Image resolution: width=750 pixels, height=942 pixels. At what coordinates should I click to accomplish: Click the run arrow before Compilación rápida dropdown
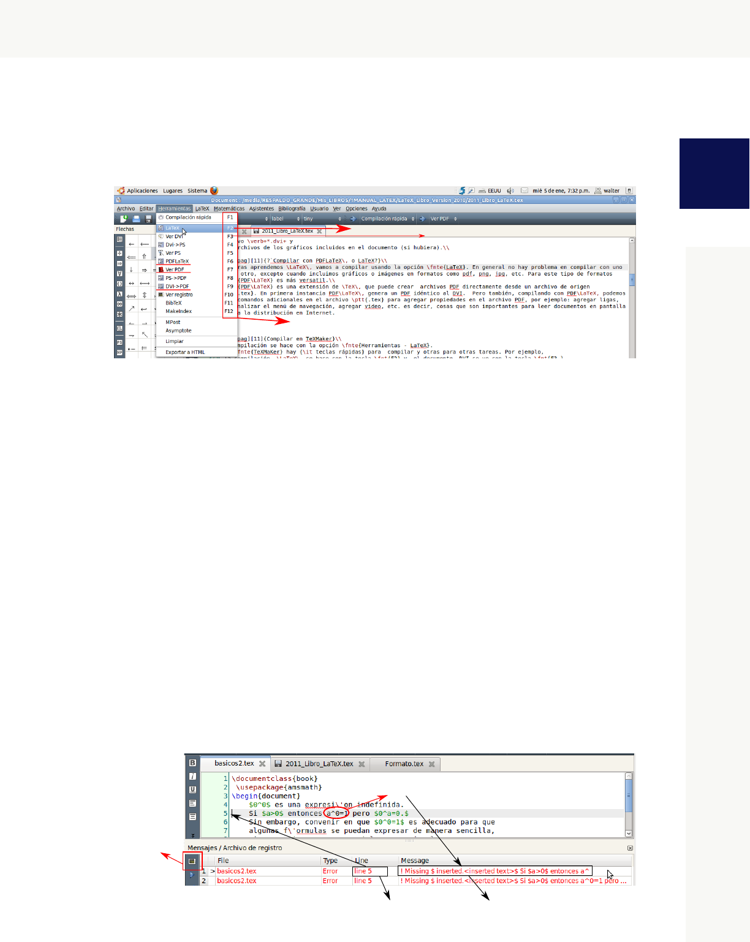point(352,219)
